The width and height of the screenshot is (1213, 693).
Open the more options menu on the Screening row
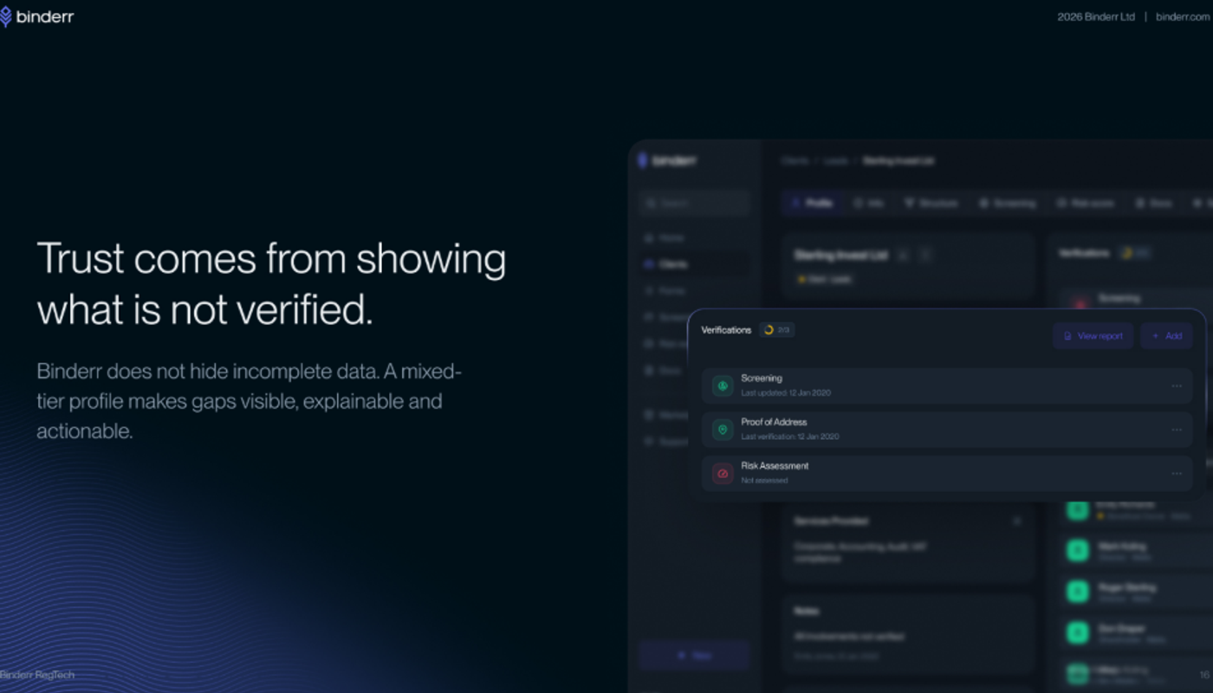coord(1177,386)
